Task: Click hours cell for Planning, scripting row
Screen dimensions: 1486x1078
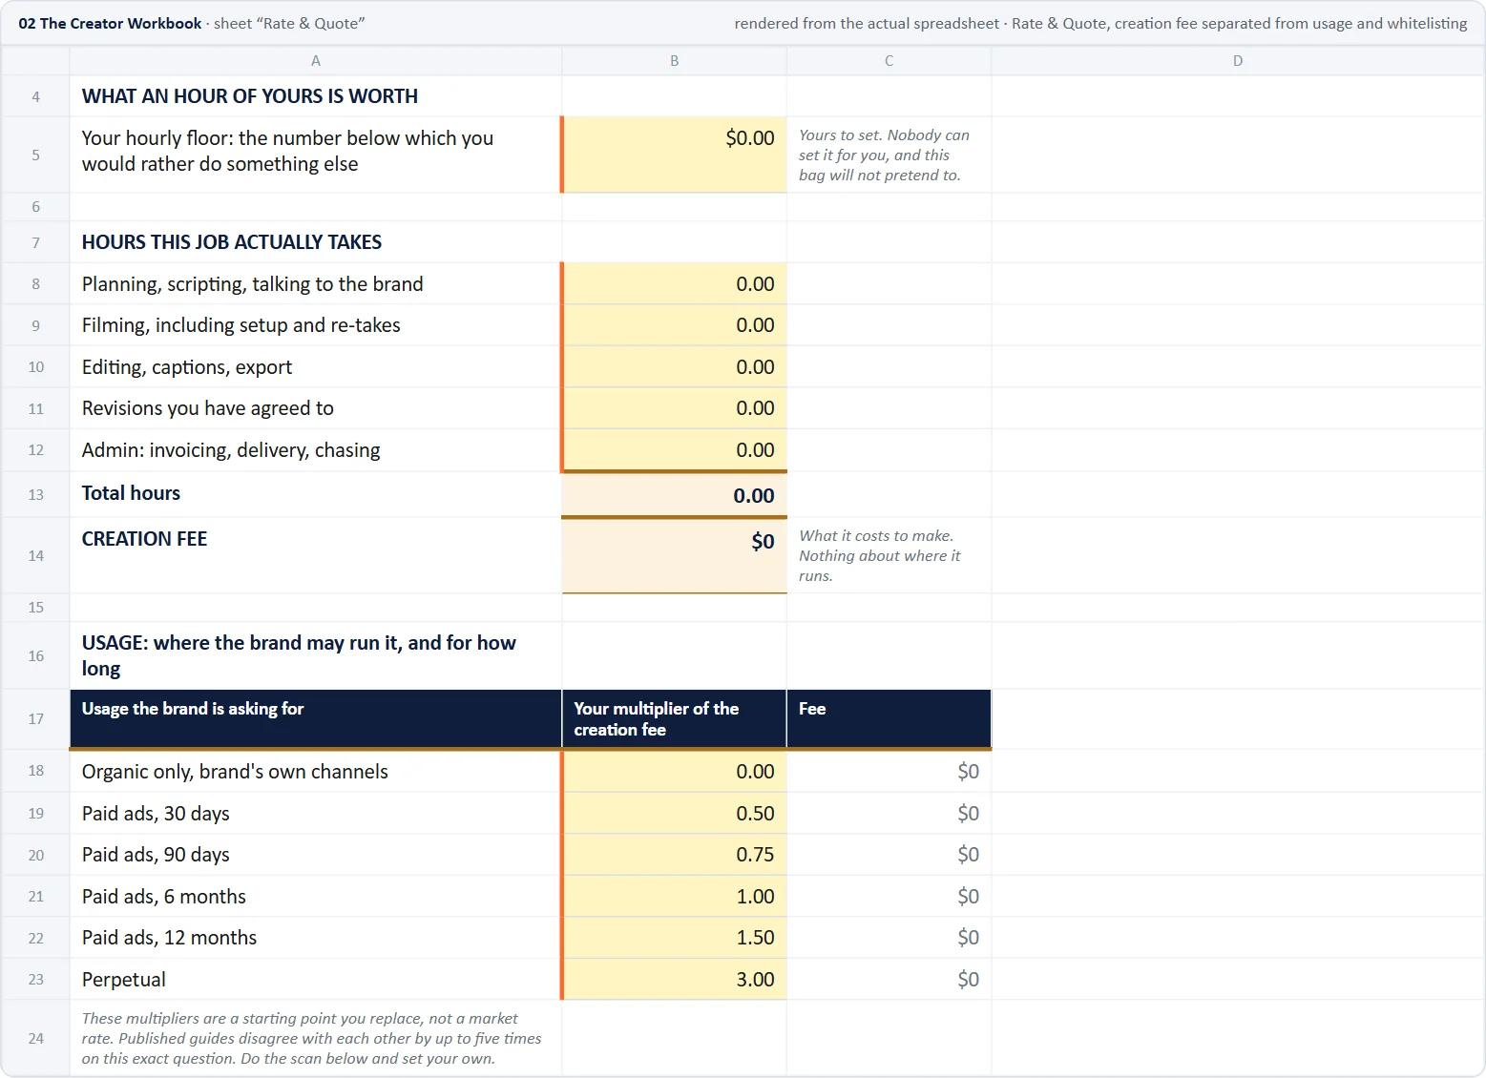Action: tap(675, 284)
